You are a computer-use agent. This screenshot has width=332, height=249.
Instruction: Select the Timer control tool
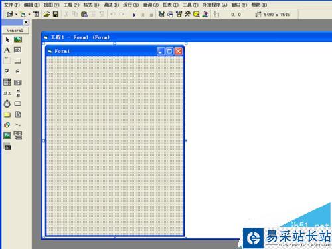7,104
